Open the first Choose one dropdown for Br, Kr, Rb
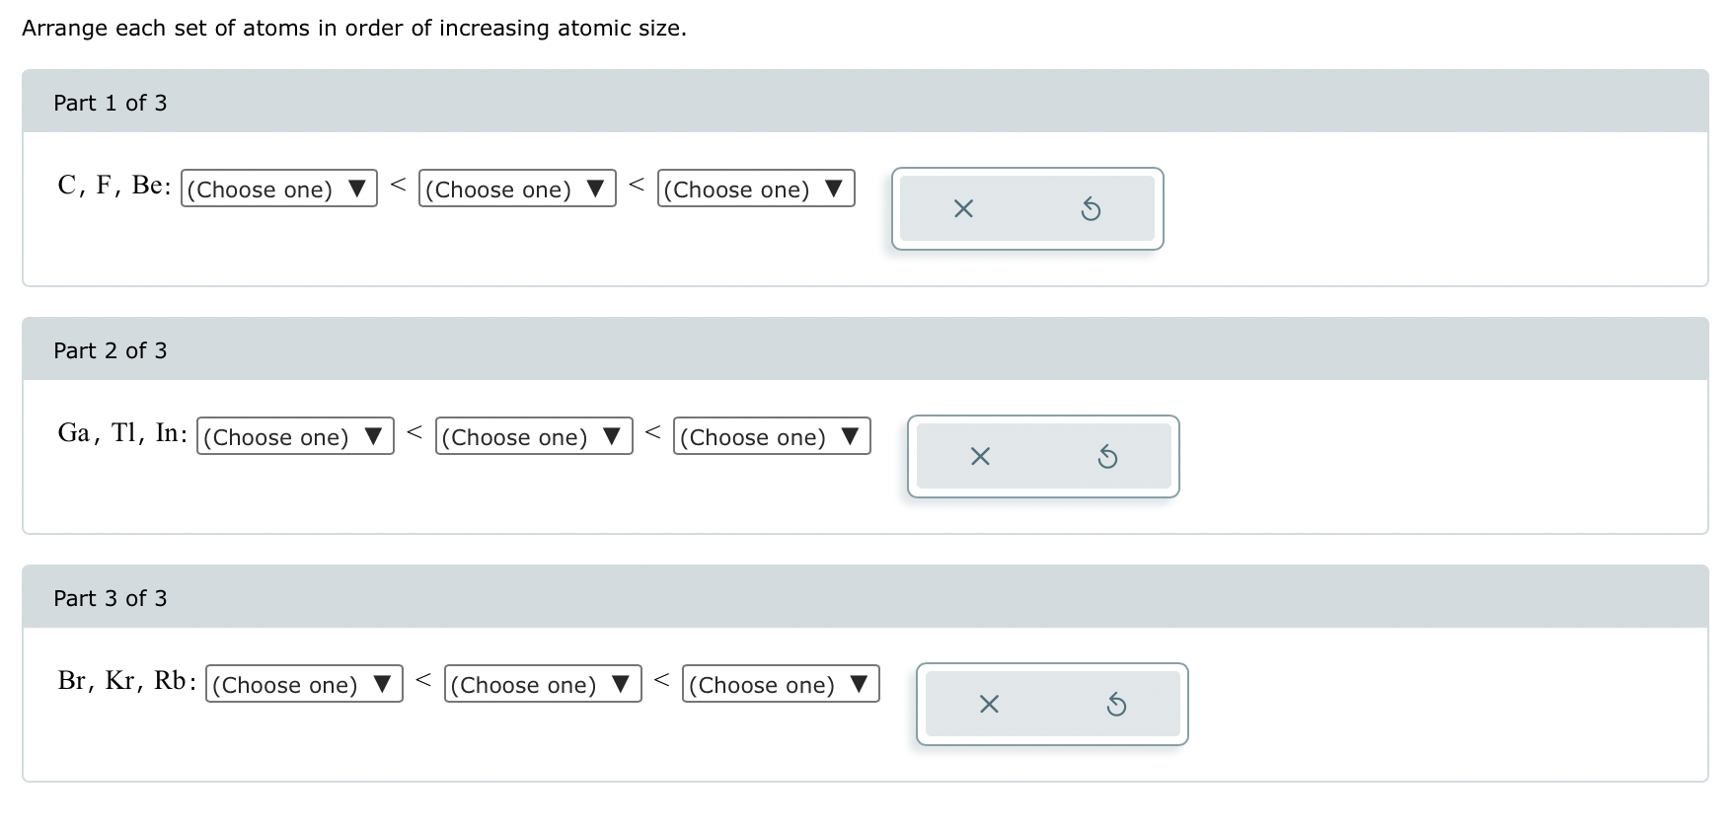Viewport: 1733px width, 833px height. point(305,683)
